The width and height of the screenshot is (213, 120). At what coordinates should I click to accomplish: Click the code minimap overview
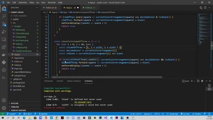coord(204,29)
